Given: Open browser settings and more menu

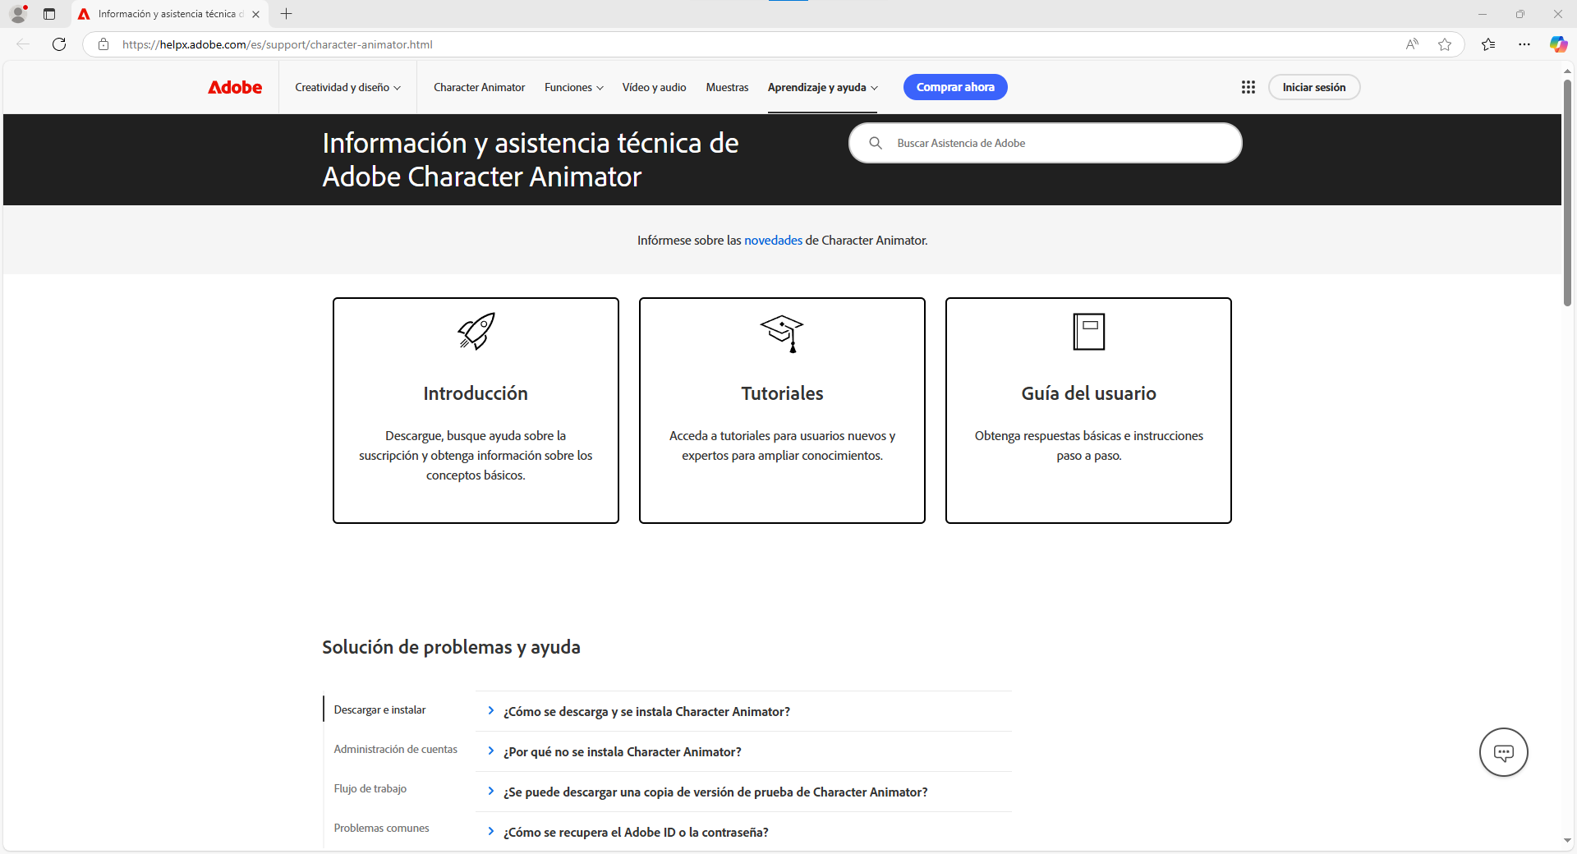Looking at the screenshot, I should click(1524, 44).
